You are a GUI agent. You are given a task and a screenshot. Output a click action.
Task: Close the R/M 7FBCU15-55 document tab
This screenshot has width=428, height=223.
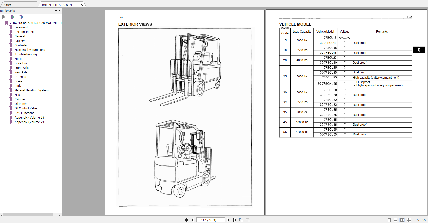tap(82, 5)
